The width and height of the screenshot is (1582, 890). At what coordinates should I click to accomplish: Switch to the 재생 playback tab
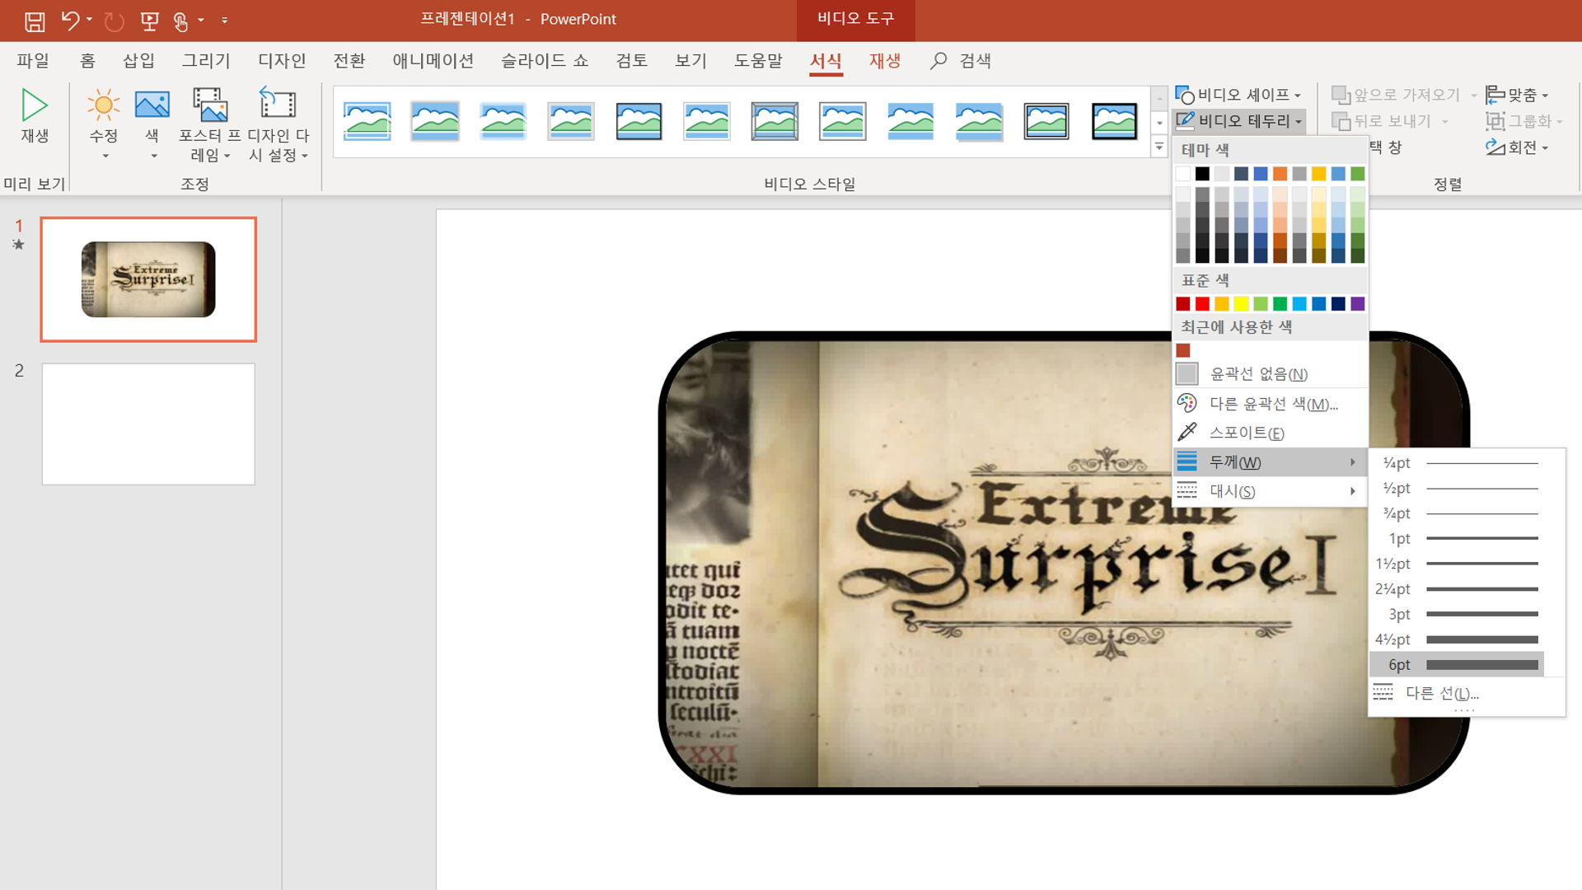click(884, 61)
